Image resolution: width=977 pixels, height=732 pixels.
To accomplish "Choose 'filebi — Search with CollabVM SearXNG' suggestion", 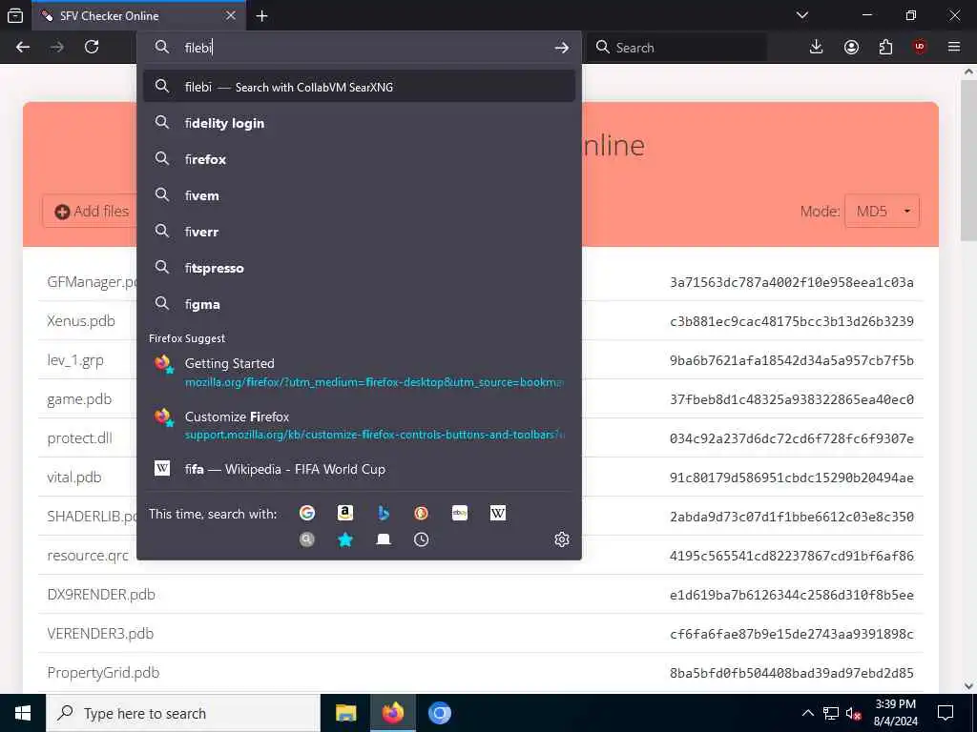I will click(359, 87).
